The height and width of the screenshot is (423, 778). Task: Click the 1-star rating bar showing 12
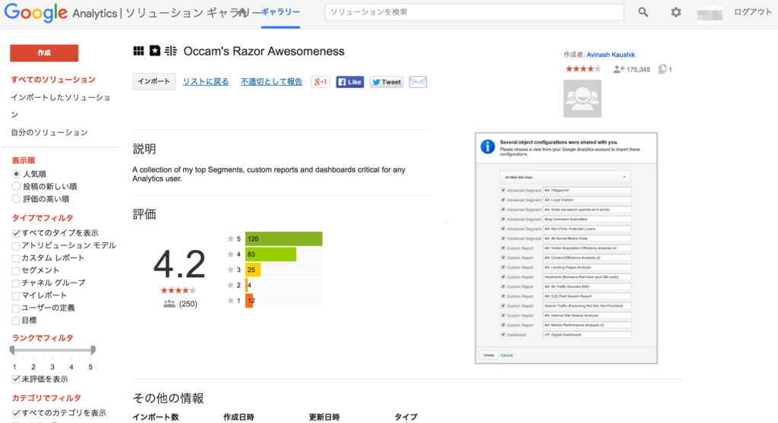click(x=249, y=301)
